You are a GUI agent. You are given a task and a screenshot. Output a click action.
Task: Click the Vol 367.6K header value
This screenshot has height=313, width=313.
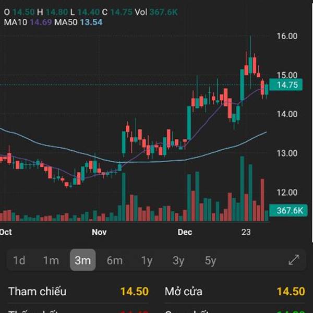(x=163, y=12)
